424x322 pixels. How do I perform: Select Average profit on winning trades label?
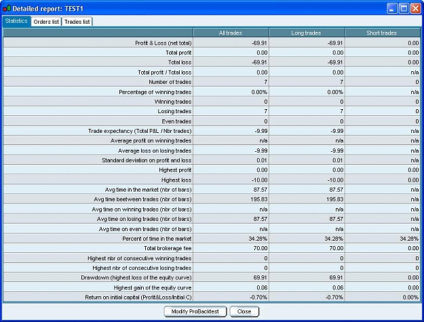click(151, 141)
